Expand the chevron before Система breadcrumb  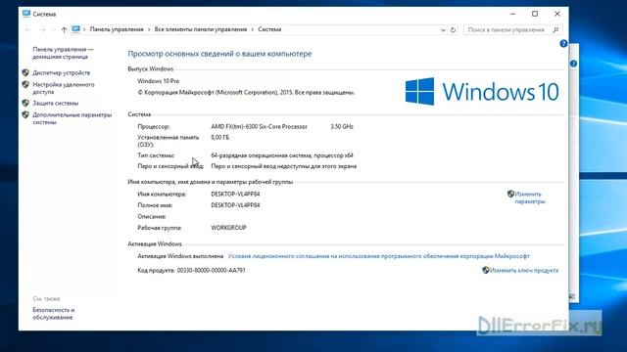tap(253, 29)
